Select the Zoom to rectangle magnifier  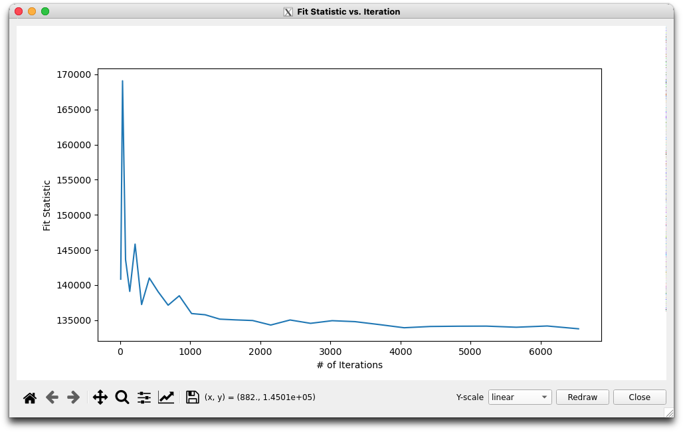tap(122, 397)
